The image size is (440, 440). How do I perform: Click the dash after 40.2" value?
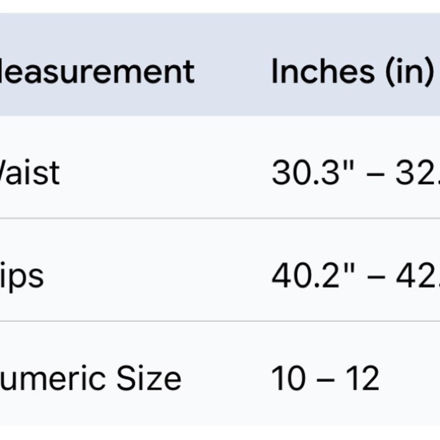(378, 278)
